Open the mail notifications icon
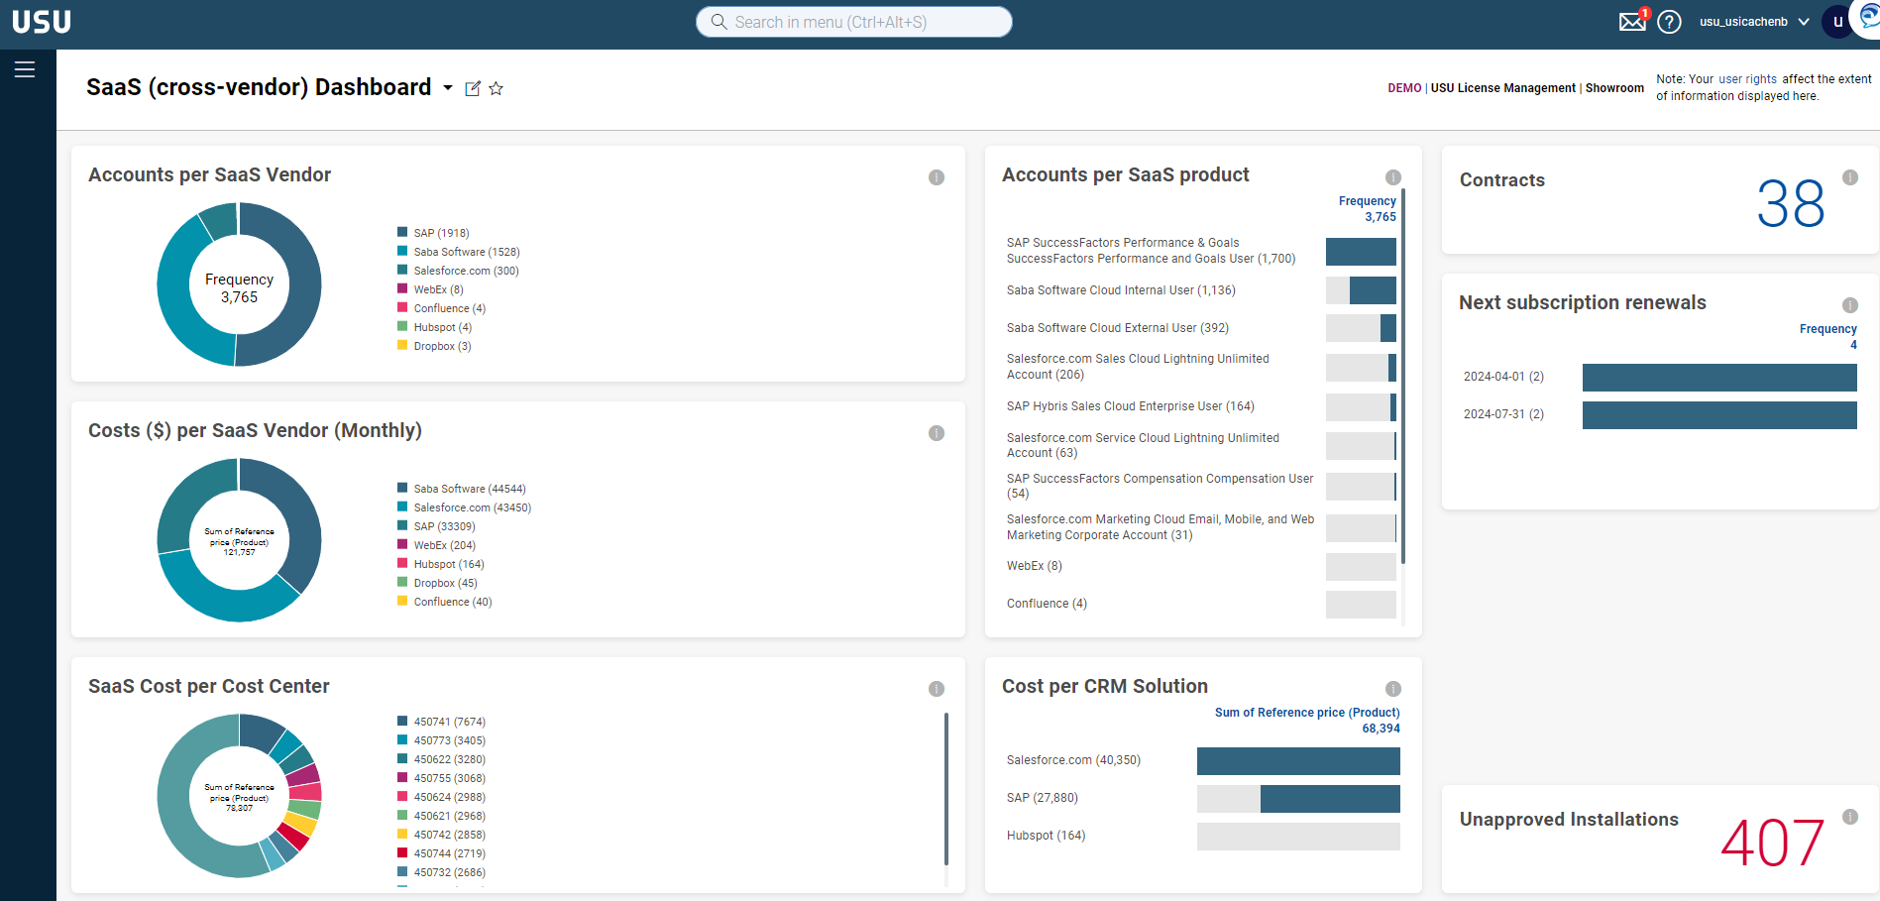The width and height of the screenshot is (1880, 901). pos(1632,21)
